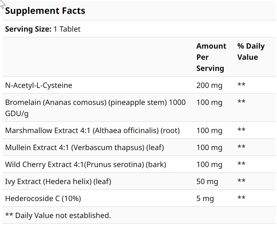Viewport: 277px width, 226px height.
Task: Select the Marshmallow Extract 4:1 ingredient name
Action: [92, 131]
